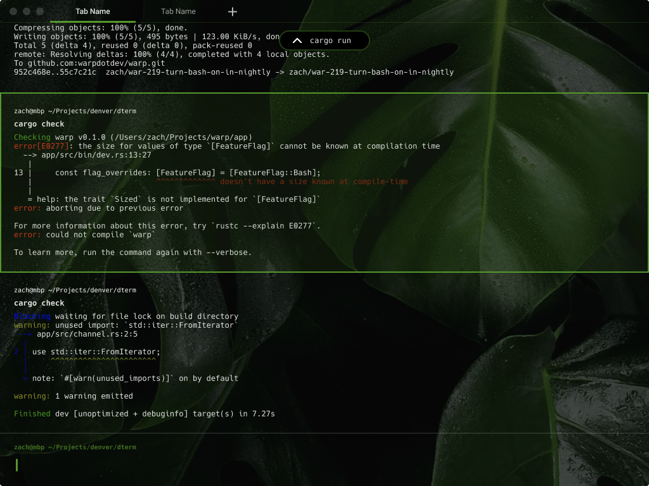
Task: Open a new tab with the plus icon
Action: coord(233,11)
